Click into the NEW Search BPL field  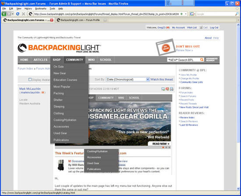coord(183,60)
